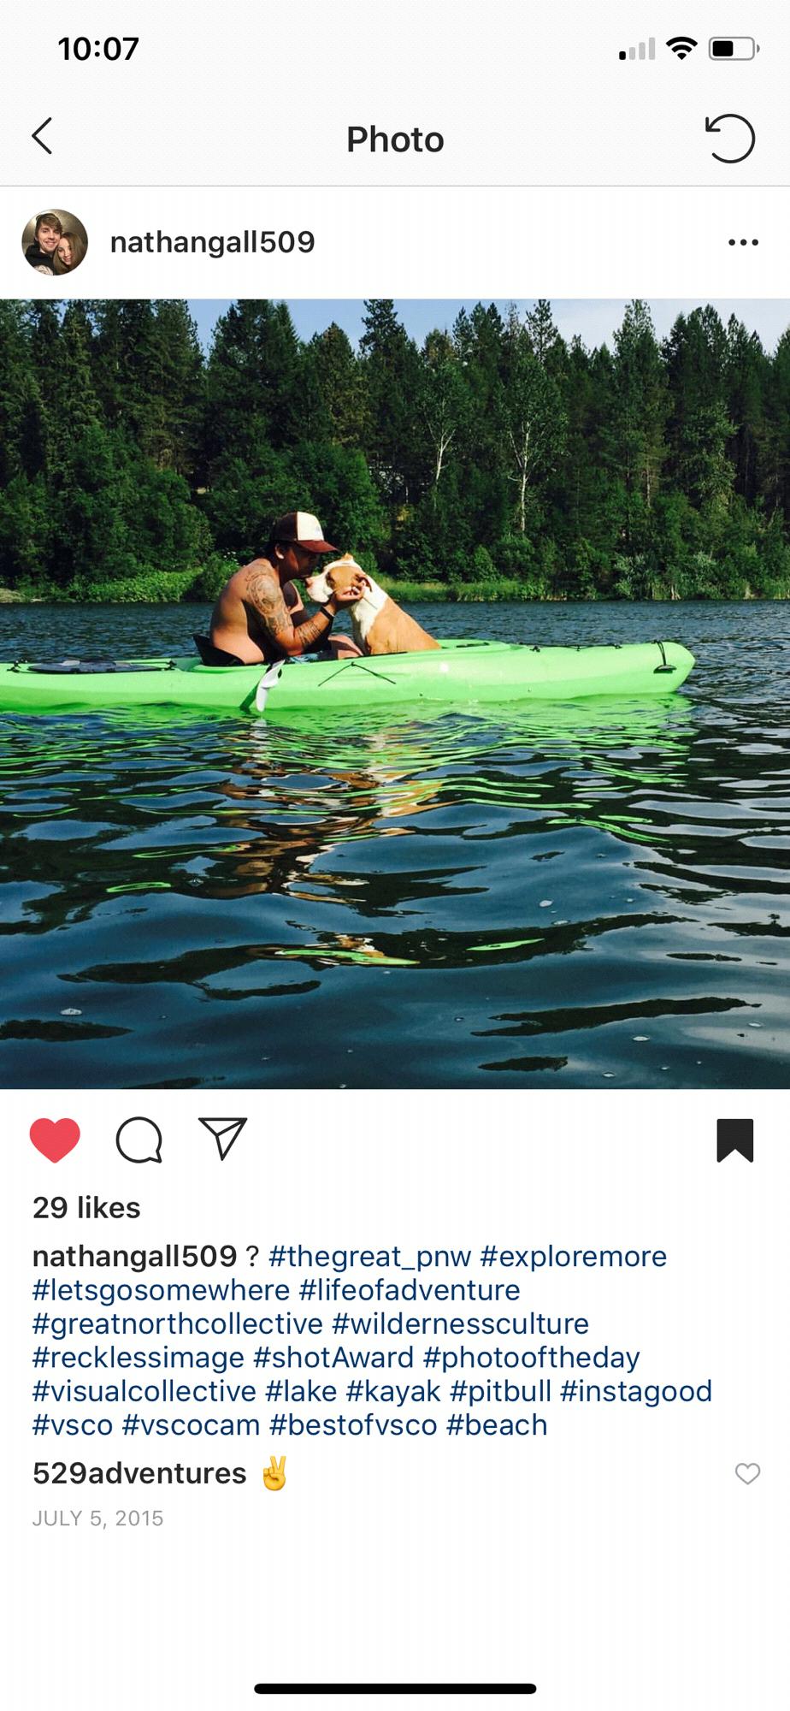Tap the refresh circular arrow icon
This screenshot has height=1711, width=790.
pos(730,138)
